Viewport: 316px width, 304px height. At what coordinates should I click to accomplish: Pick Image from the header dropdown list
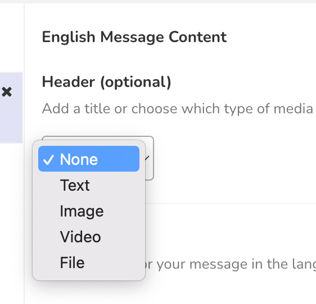pos(89,211)
